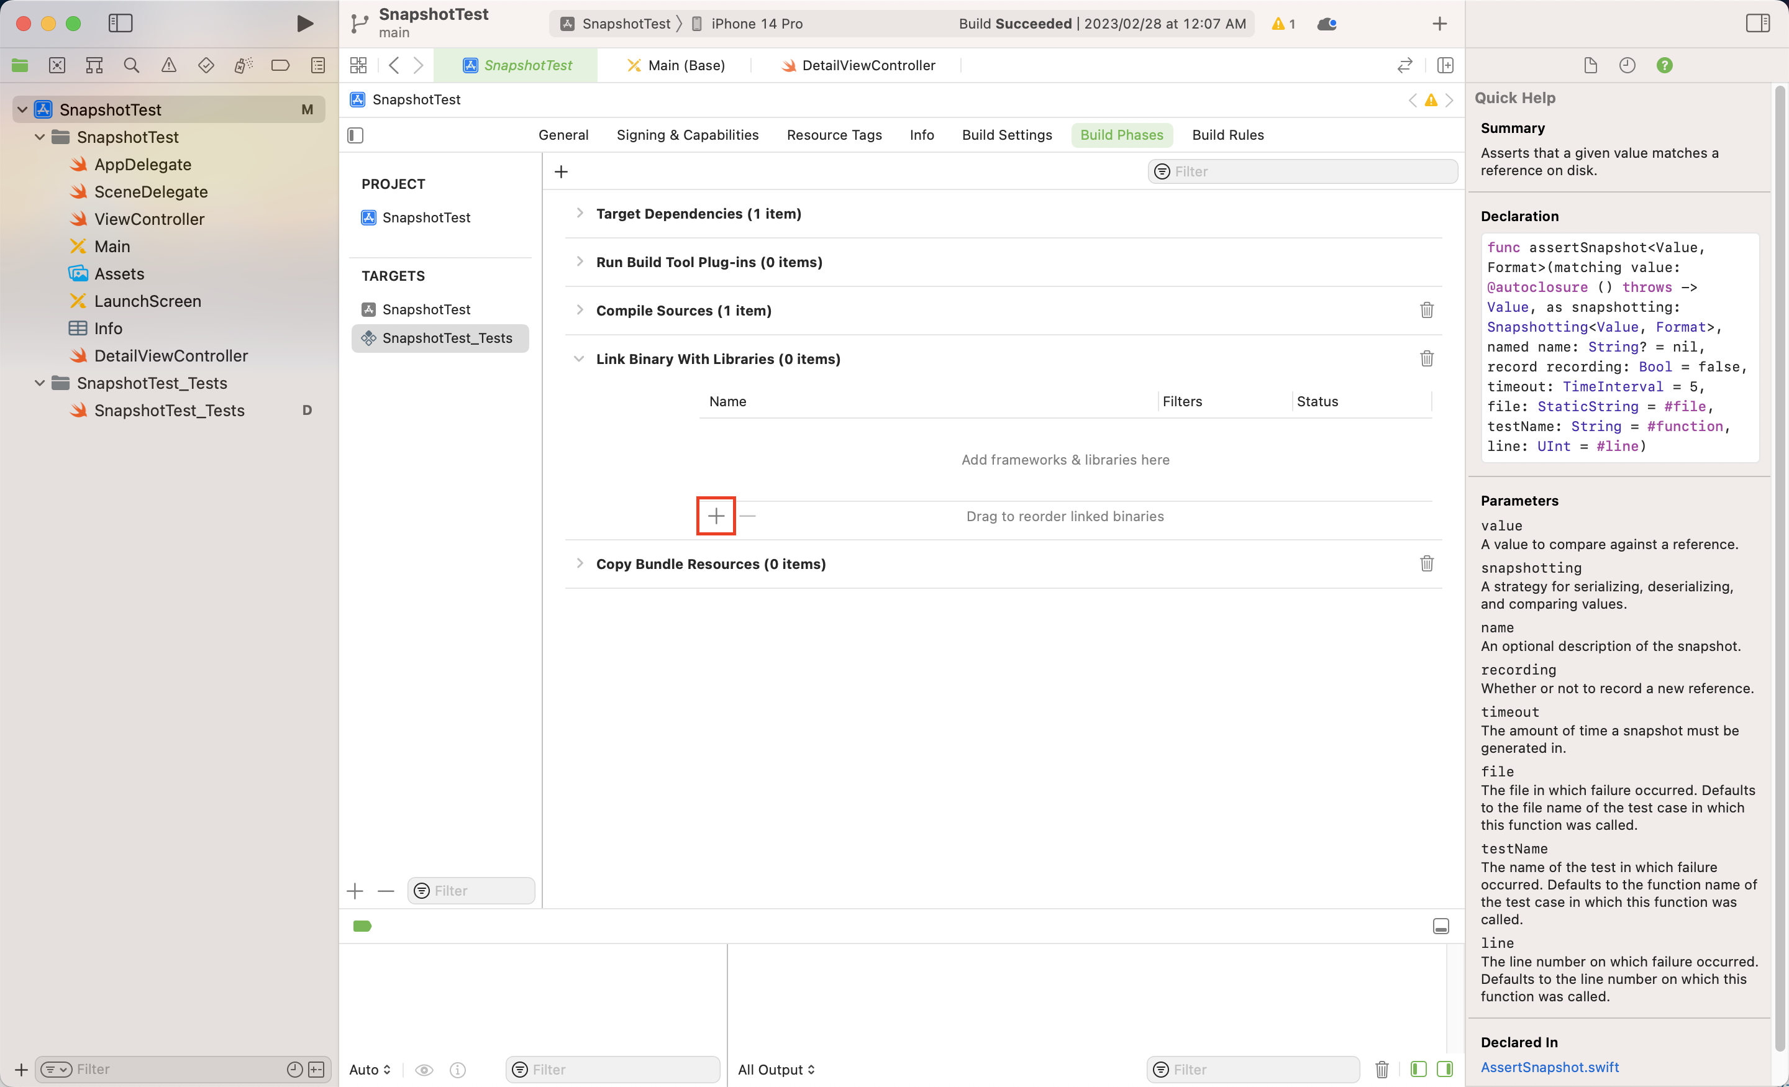Open the History inspector clock icon
The height and width of the screenshot is (1087, 1789).
point(1627,65)
